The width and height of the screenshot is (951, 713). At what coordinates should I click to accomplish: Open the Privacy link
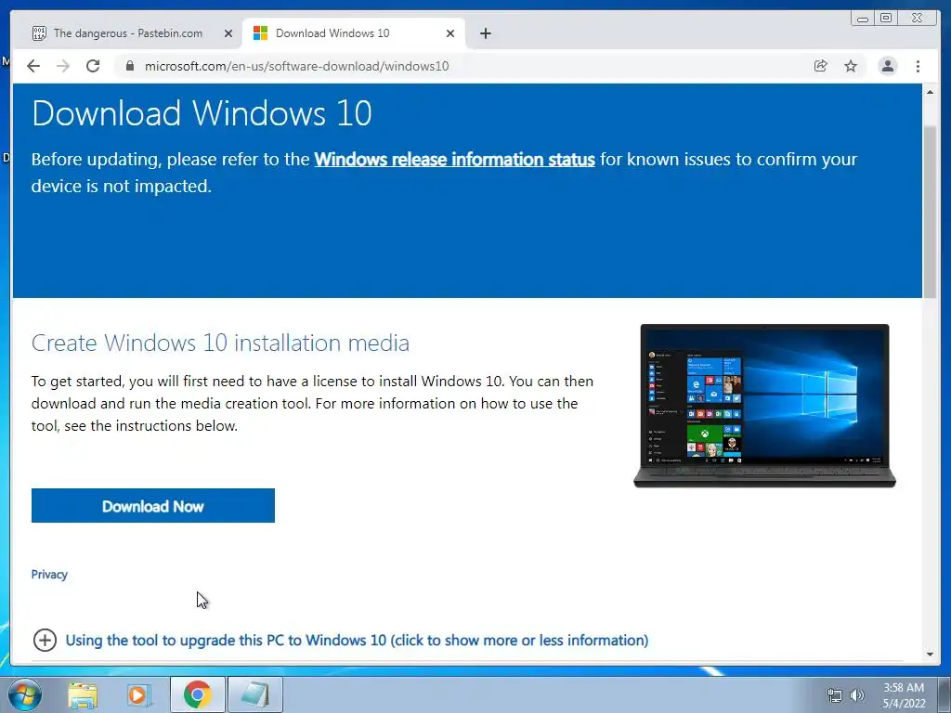49,574
